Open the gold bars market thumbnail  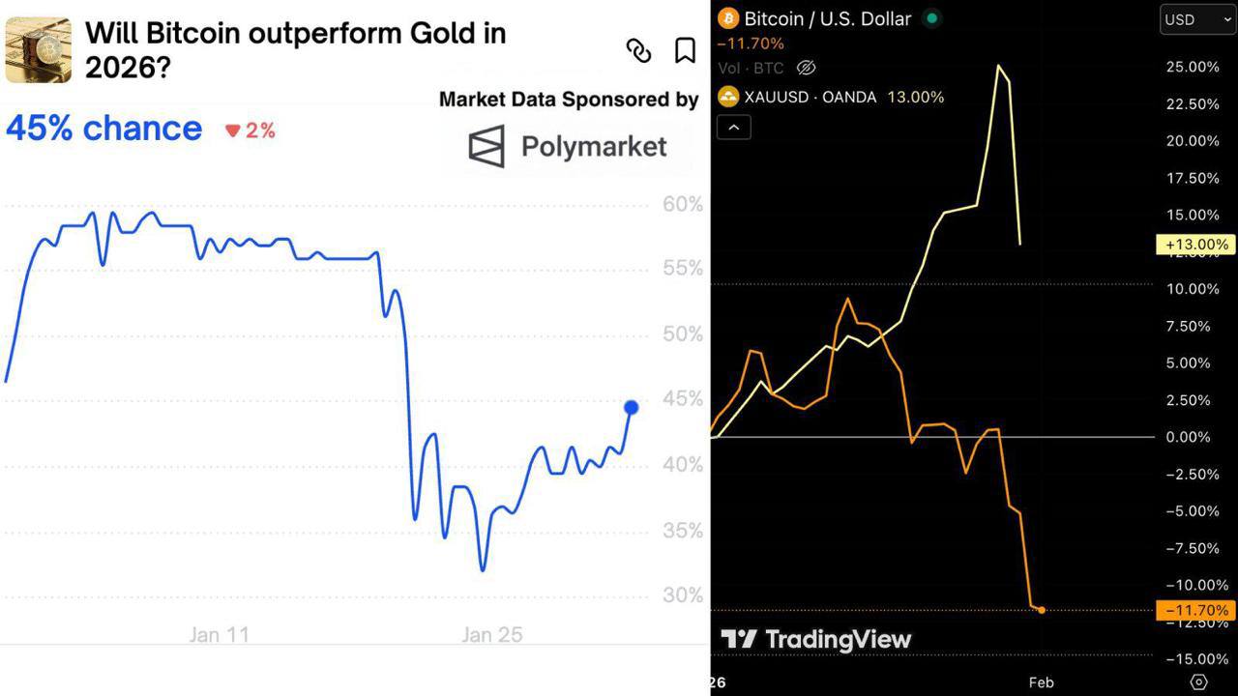coord(39,49)
